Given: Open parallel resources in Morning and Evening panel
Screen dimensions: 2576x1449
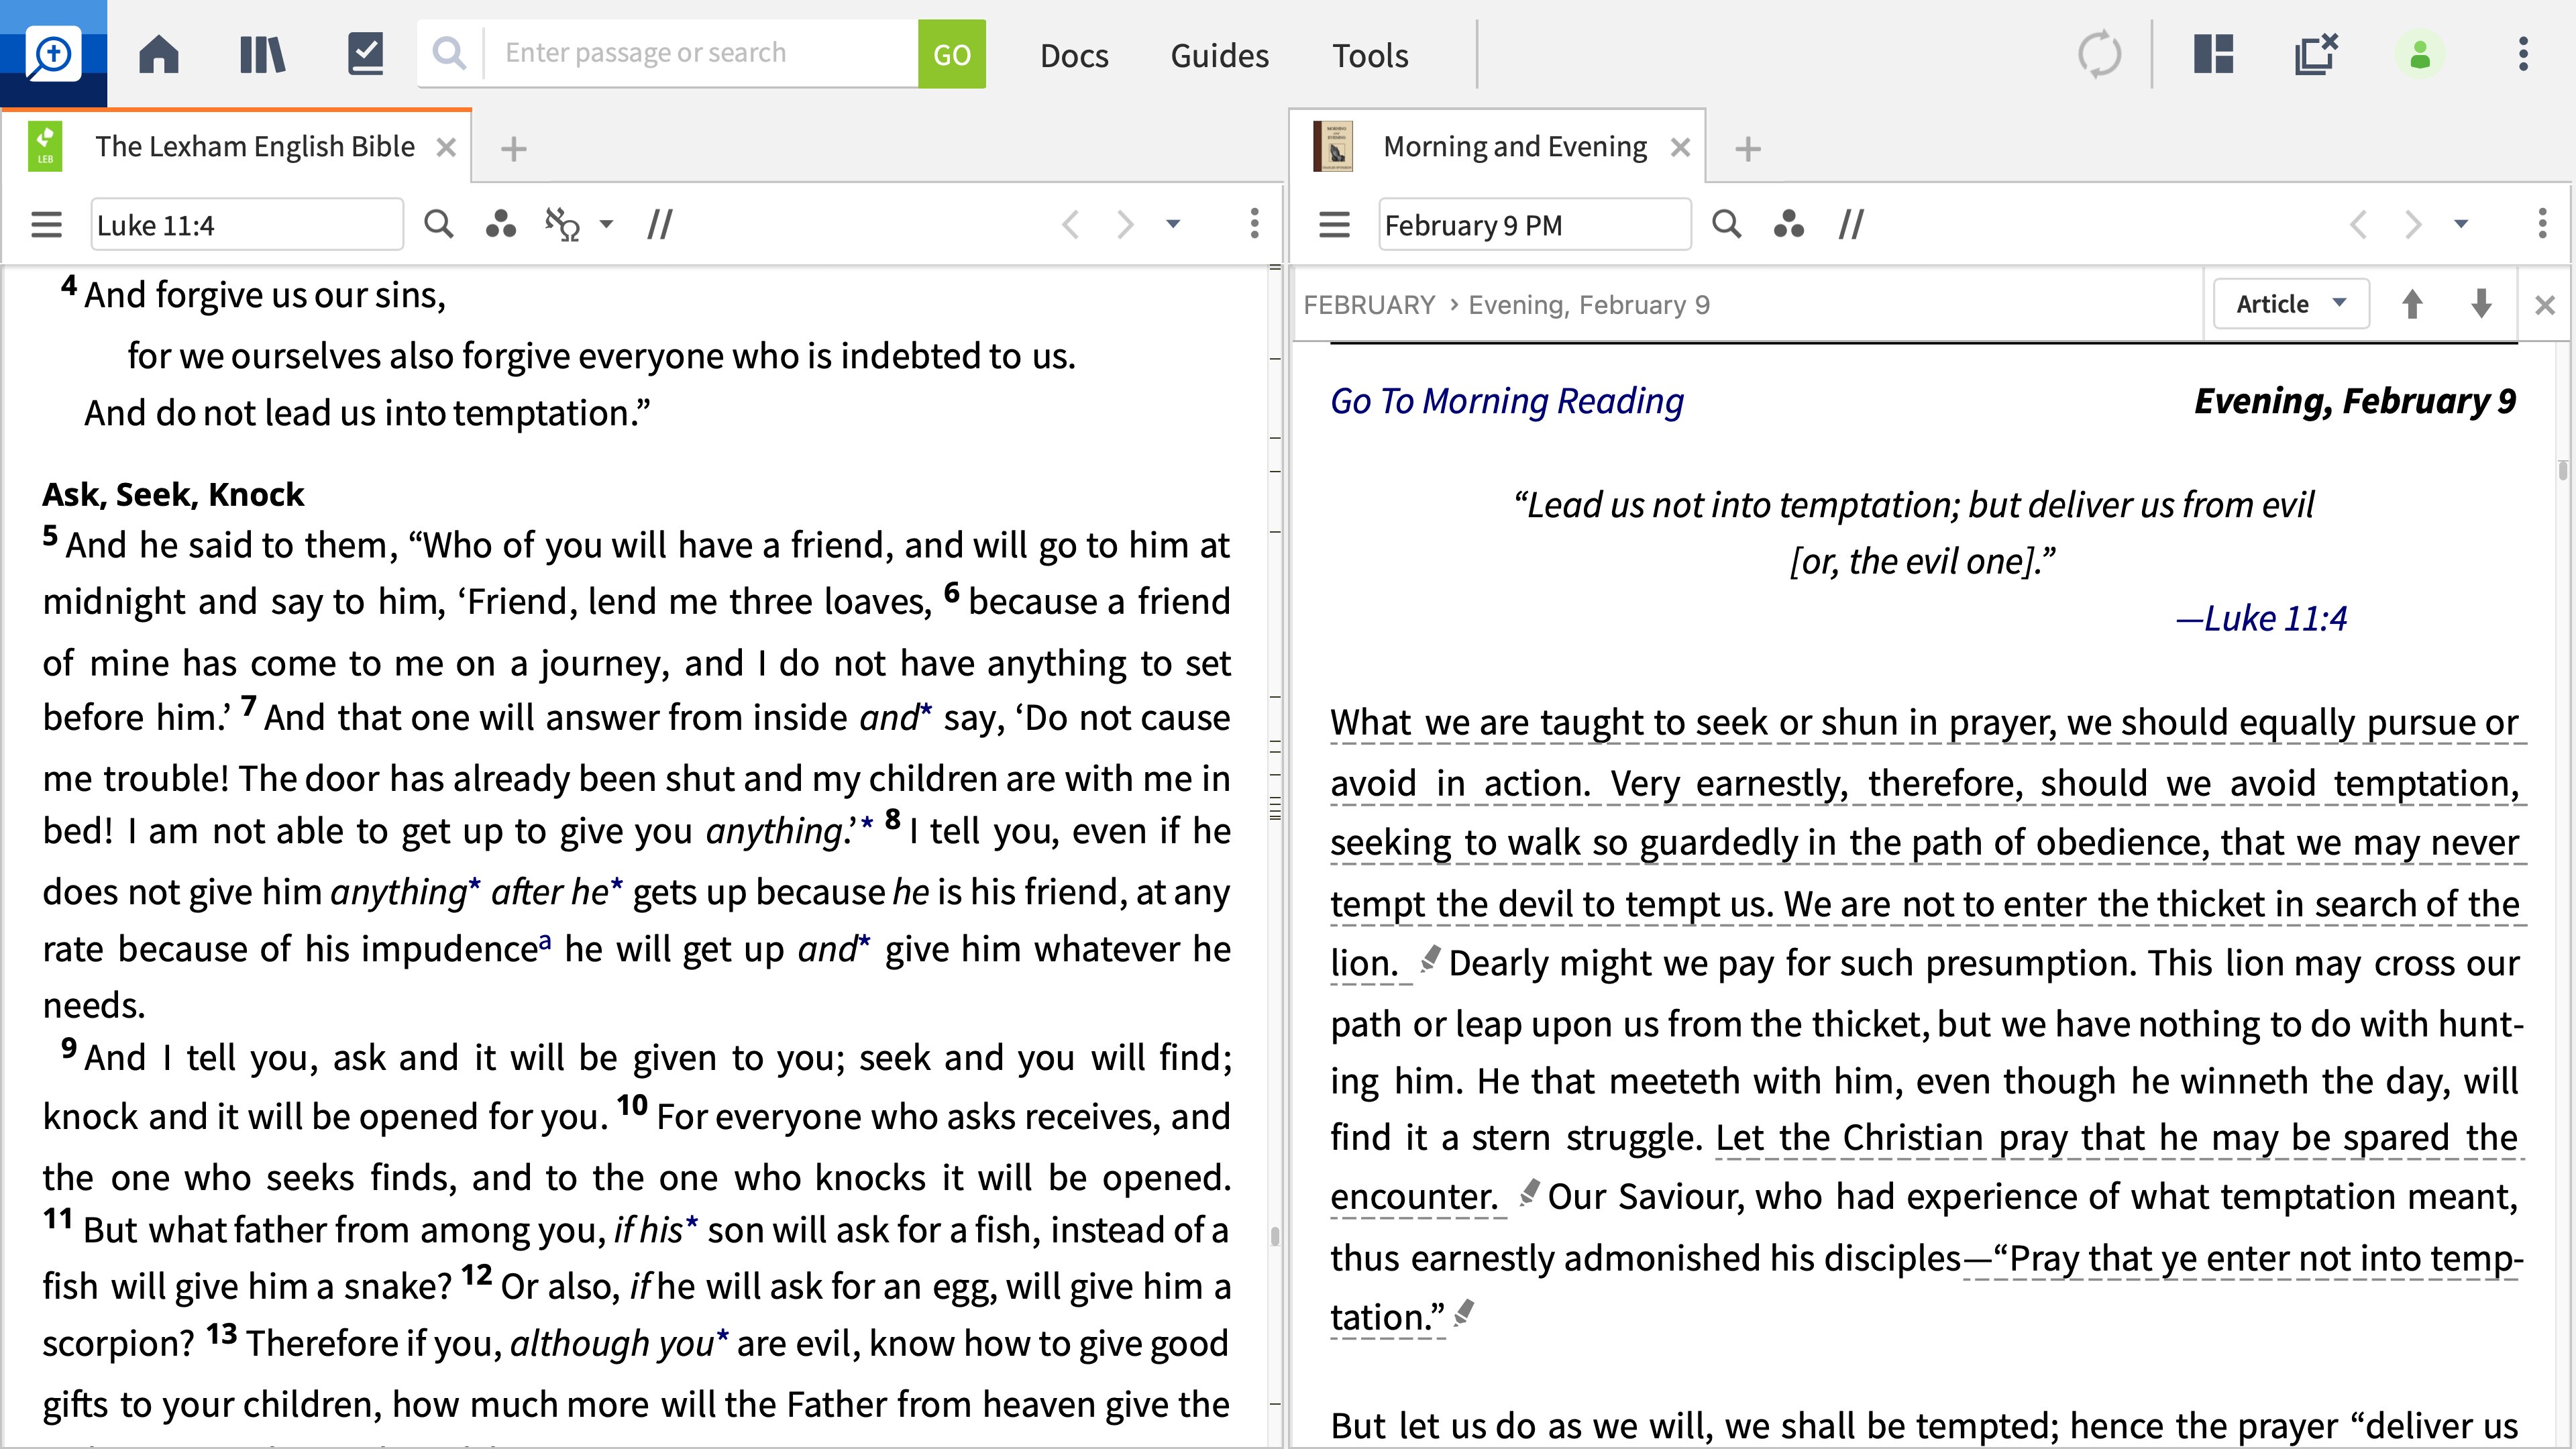Looking at the screenshot, I should click(1851, 224).
